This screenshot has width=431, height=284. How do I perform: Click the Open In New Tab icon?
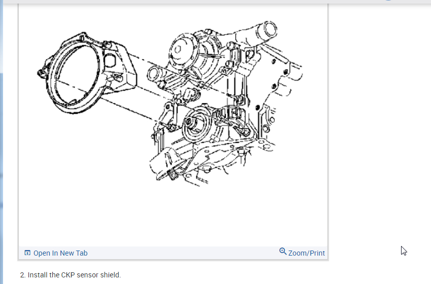click(27, 253)
